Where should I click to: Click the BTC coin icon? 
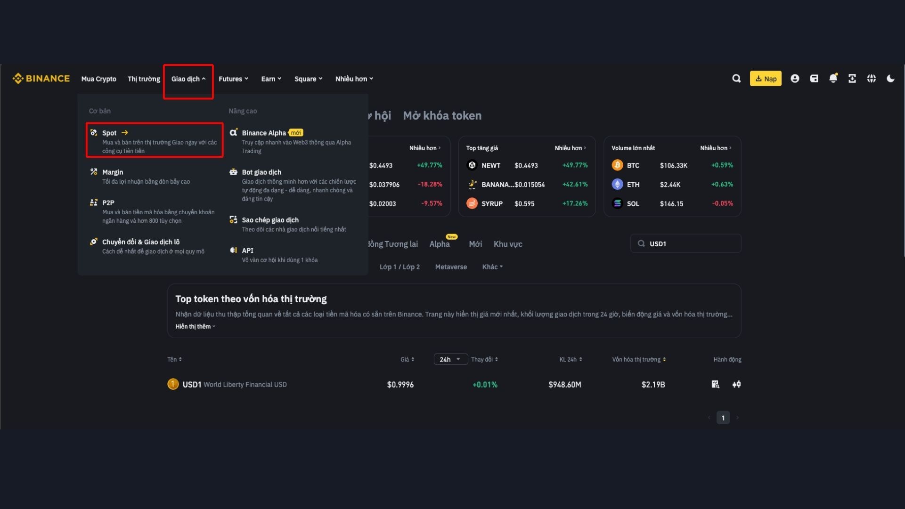(x=617, y=165)
